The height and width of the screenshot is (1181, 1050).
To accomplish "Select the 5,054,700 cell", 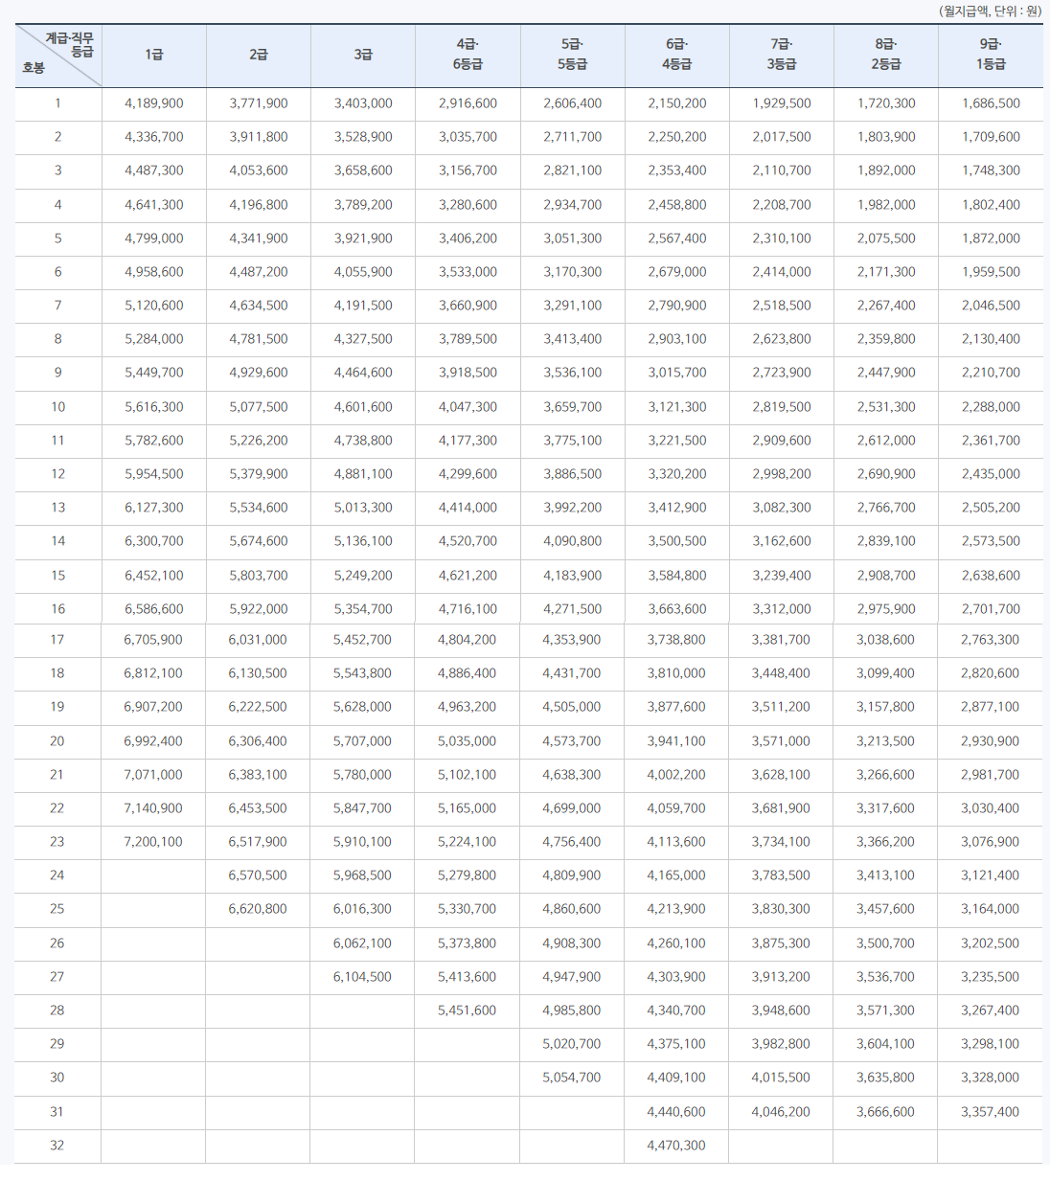I will 572,1078.
